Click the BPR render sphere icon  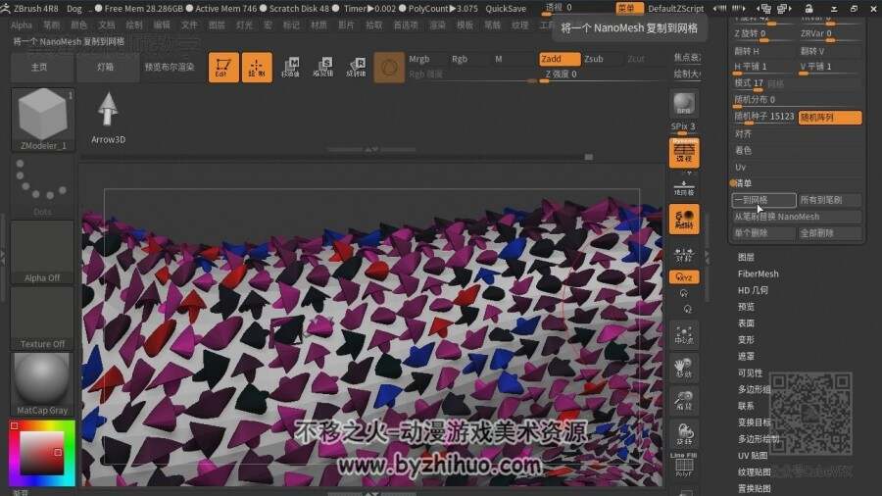[x=684, y=104]
